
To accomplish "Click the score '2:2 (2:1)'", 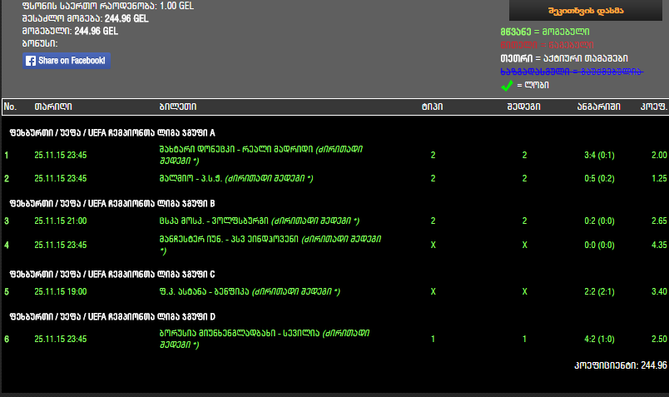I will pos(599,291).
